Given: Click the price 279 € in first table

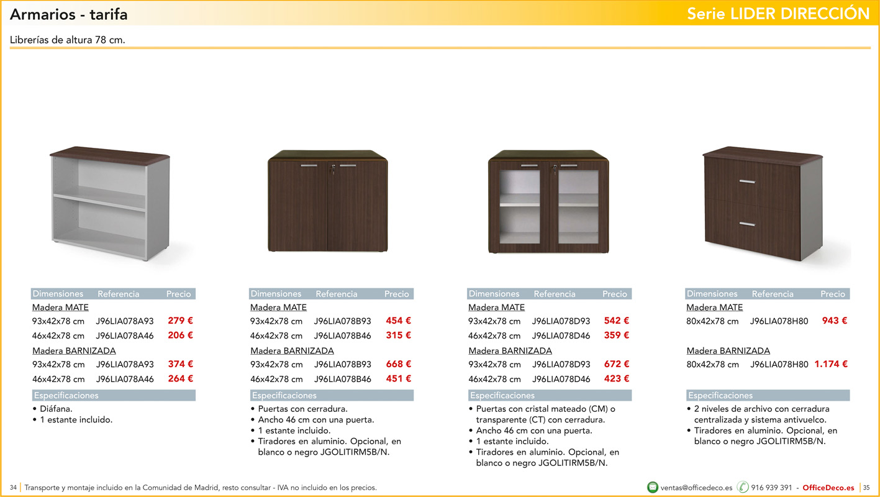Looking at the screenshot, I should 179,321.
